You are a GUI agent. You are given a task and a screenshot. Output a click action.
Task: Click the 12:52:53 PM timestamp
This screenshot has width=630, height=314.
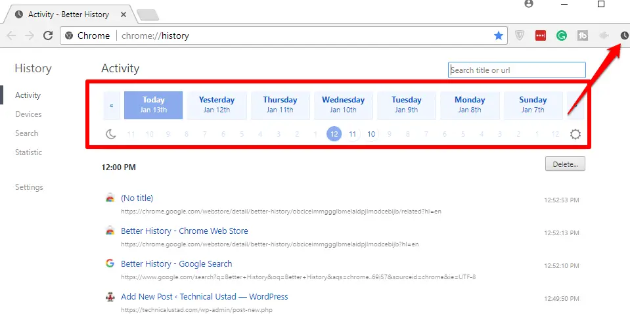coord(562,200)
